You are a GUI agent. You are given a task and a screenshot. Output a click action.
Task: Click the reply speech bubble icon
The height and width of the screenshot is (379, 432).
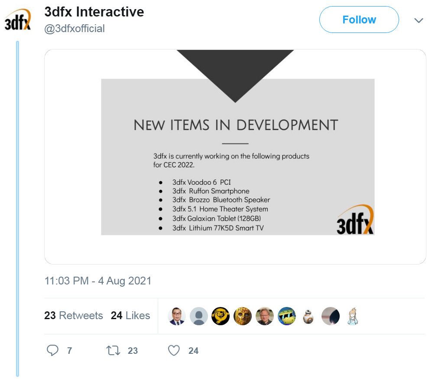52,350
